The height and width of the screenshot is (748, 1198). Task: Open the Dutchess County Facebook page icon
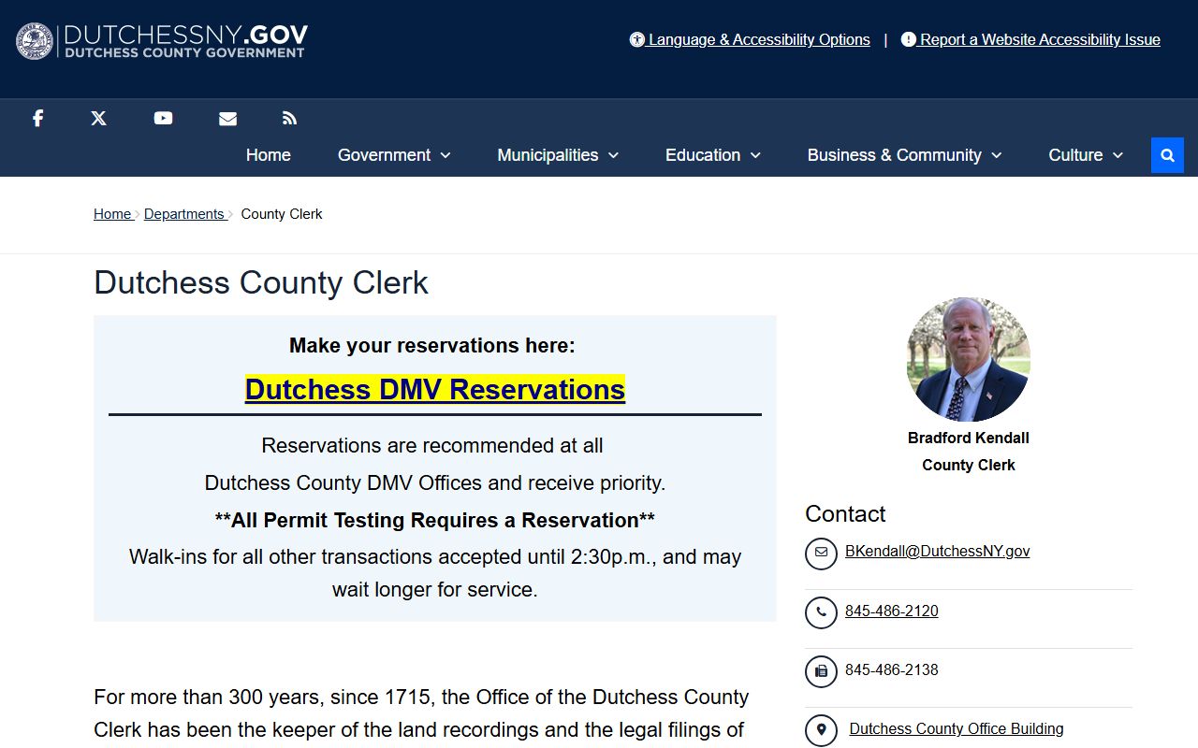(37, 118)
